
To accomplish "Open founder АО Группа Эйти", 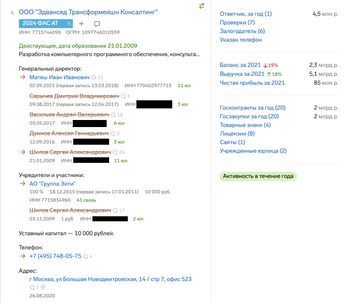I will (53, 184).
